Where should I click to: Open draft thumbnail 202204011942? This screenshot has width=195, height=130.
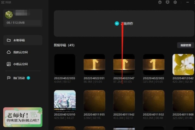coord(124,101)
